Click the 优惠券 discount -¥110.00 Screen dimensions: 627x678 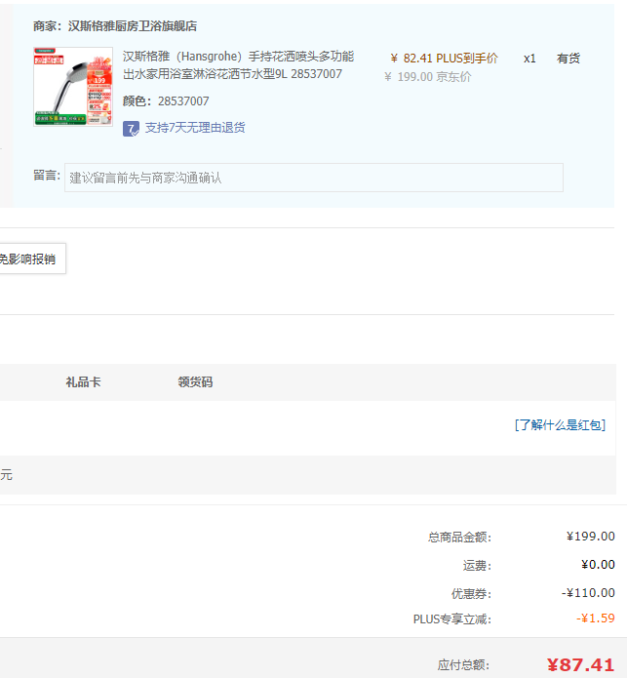588,593
